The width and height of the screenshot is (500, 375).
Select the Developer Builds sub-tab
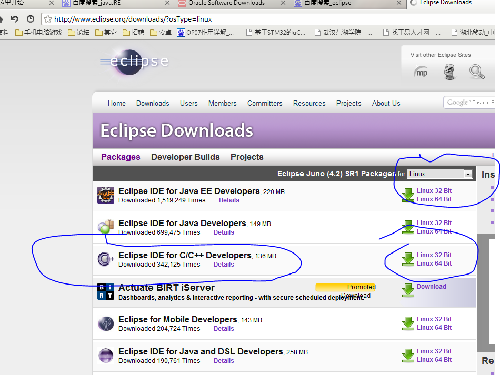coord(185,157)
